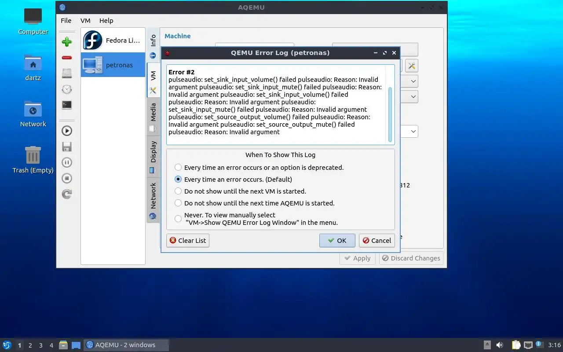Select the Fedora VM in the list

coord(113,40)
